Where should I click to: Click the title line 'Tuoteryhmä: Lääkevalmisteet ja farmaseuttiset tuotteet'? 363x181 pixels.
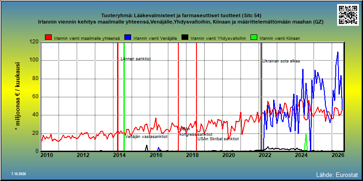(181, 16)
